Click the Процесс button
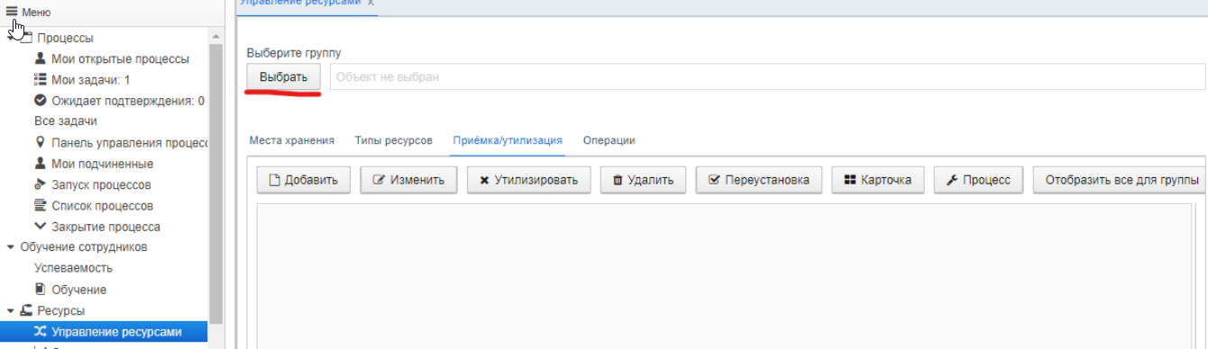The height and width of the screenshot is (349, 1208). (978, 180)
